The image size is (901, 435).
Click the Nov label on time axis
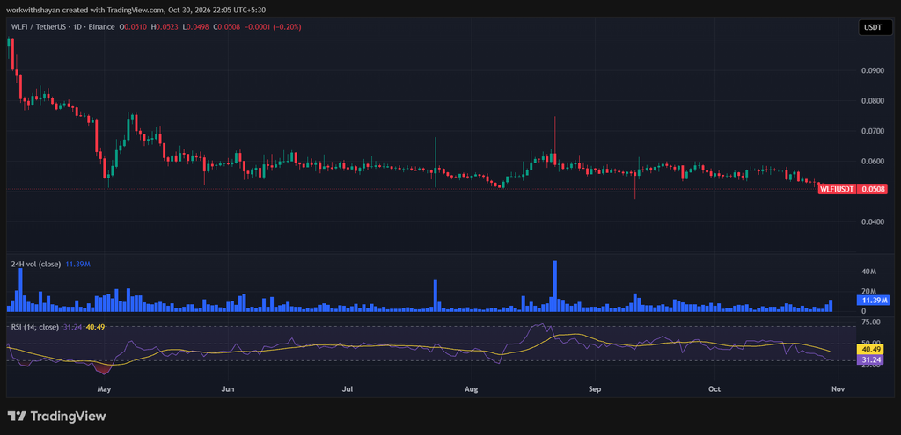[x=838, y=389]
